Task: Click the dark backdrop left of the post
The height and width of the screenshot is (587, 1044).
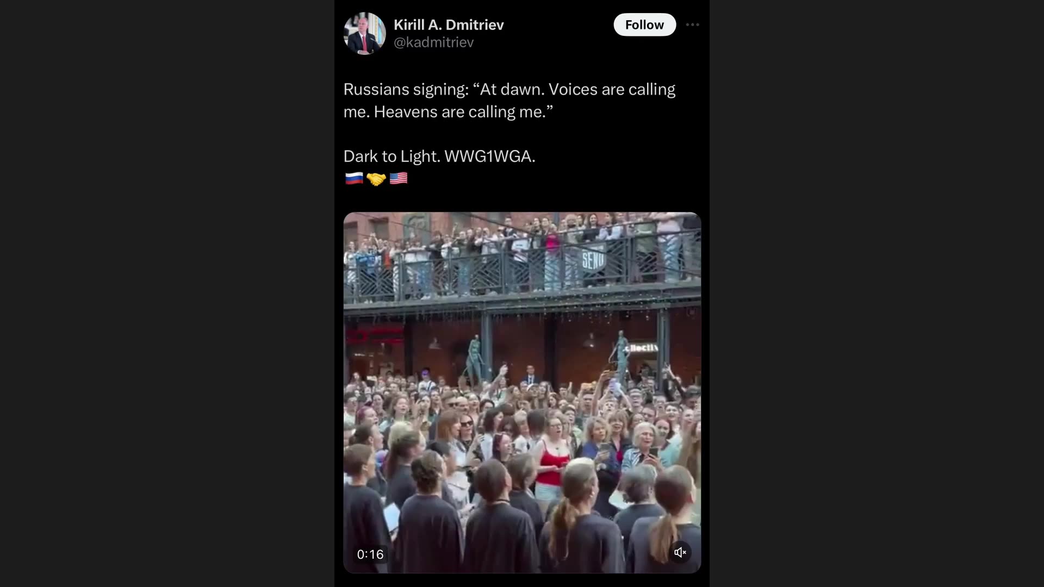Action: click(x=167, y=293)
